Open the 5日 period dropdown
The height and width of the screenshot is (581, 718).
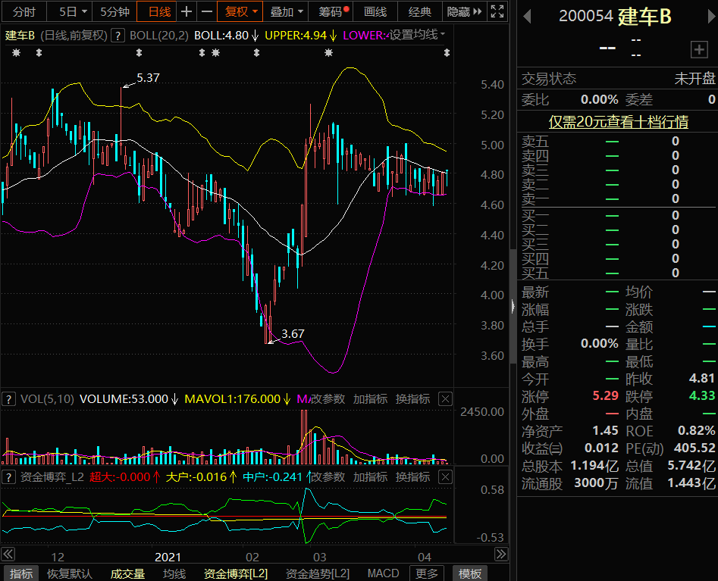click(x=74, y=11)
